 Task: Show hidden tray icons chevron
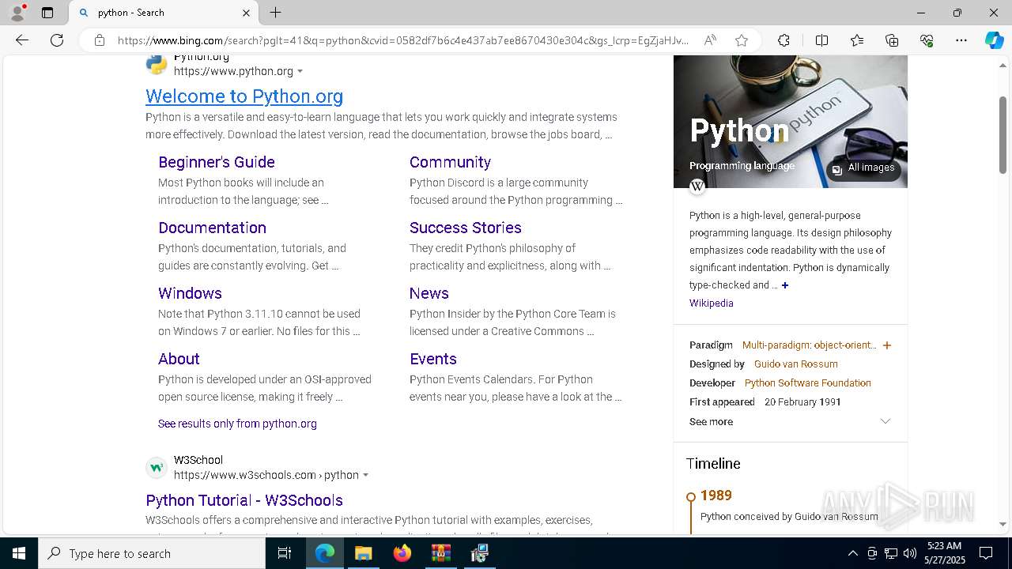pyautogui.click(x=852, y=553)
